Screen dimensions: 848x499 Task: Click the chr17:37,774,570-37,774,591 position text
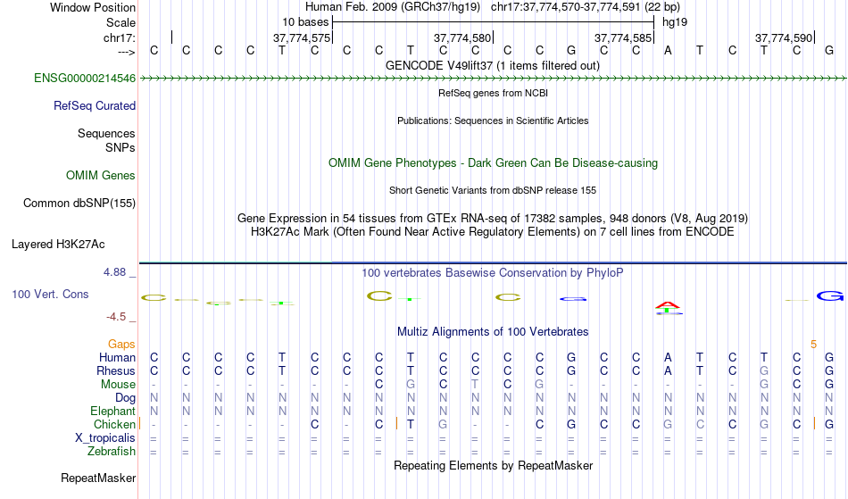pyautogui.click(x=565, y=7)
